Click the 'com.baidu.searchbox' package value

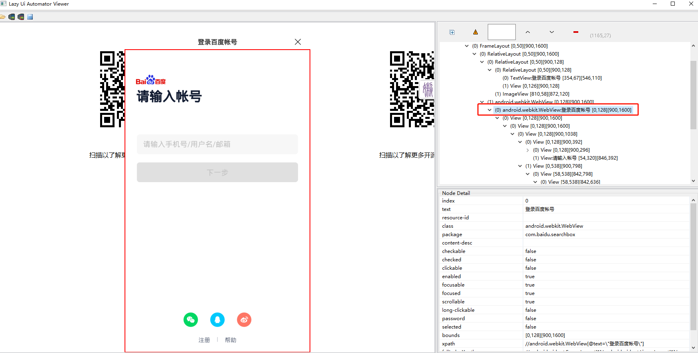(550, 235)
